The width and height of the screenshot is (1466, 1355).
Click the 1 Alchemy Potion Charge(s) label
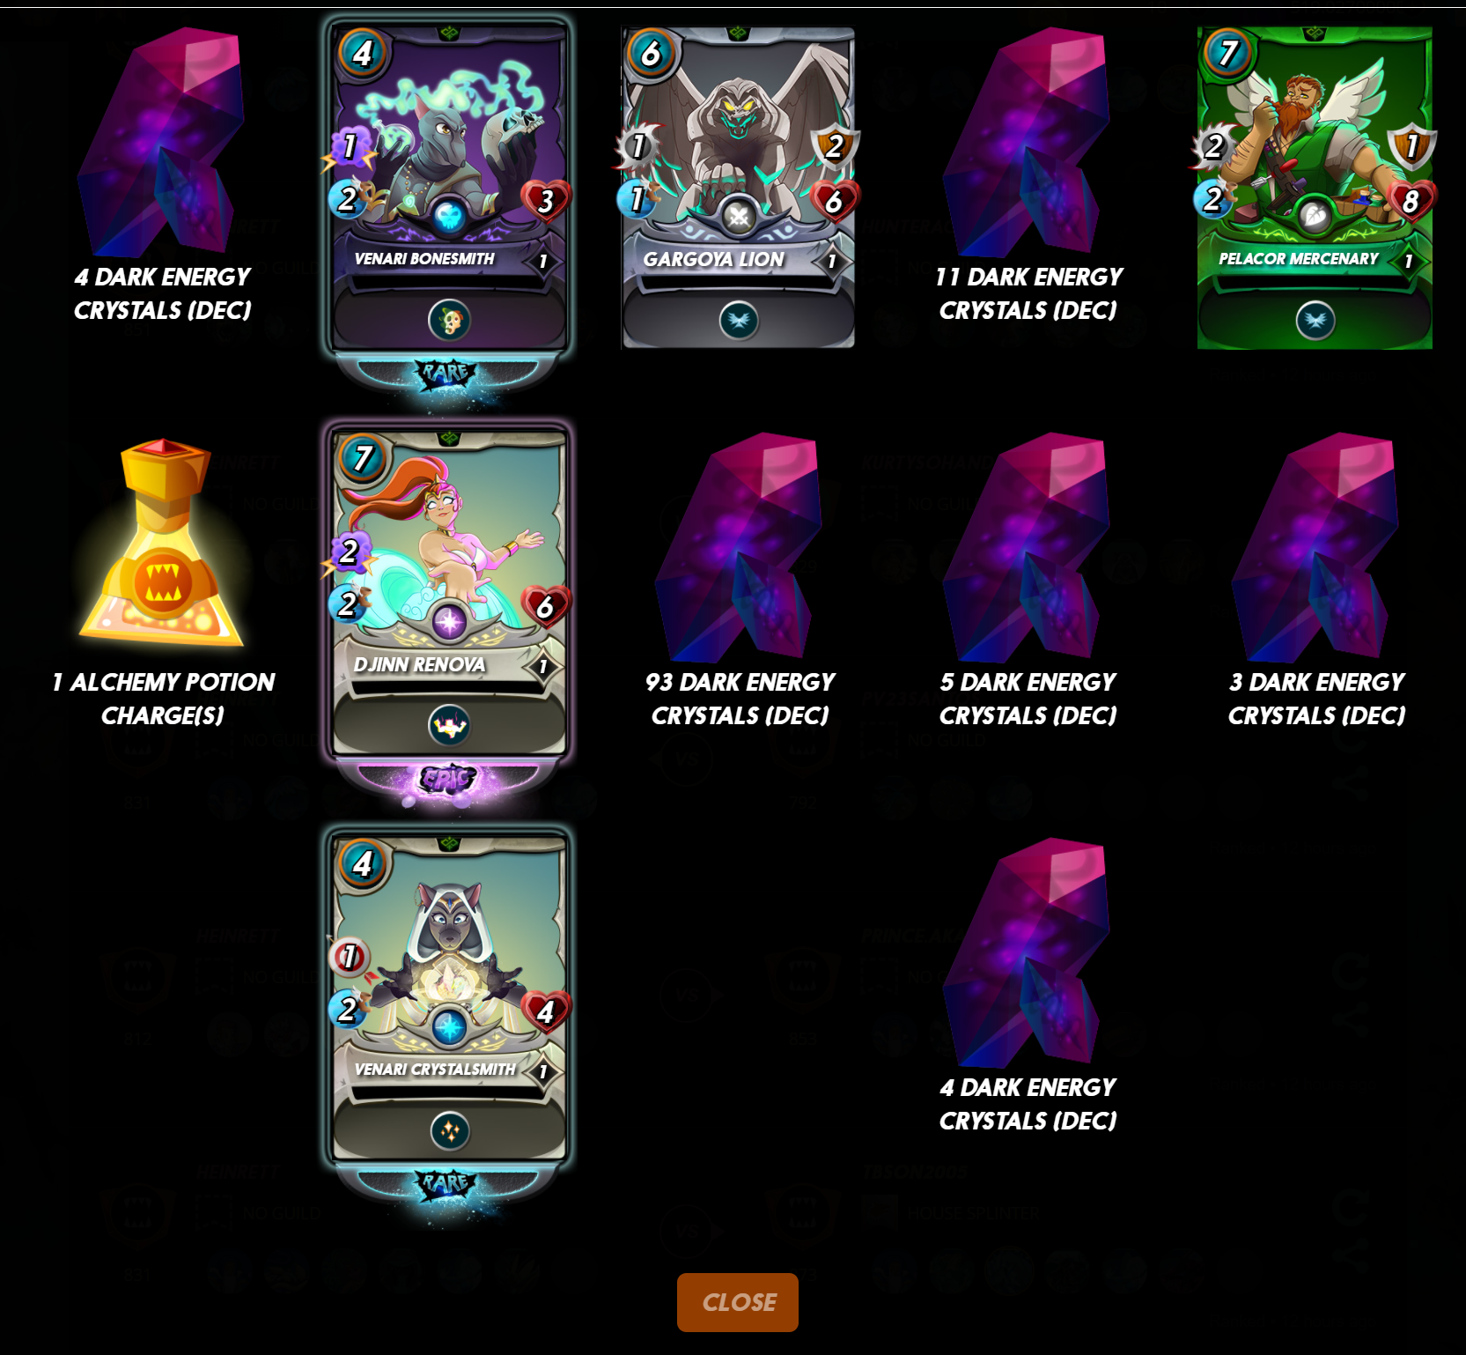163,699
